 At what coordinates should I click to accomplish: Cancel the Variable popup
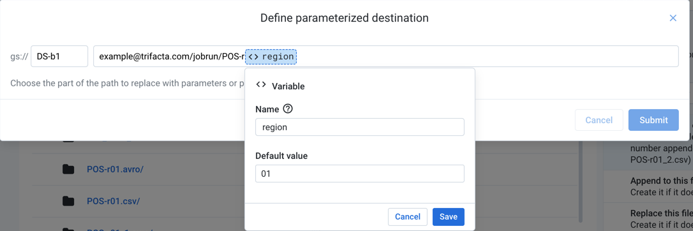coord(408,217)
